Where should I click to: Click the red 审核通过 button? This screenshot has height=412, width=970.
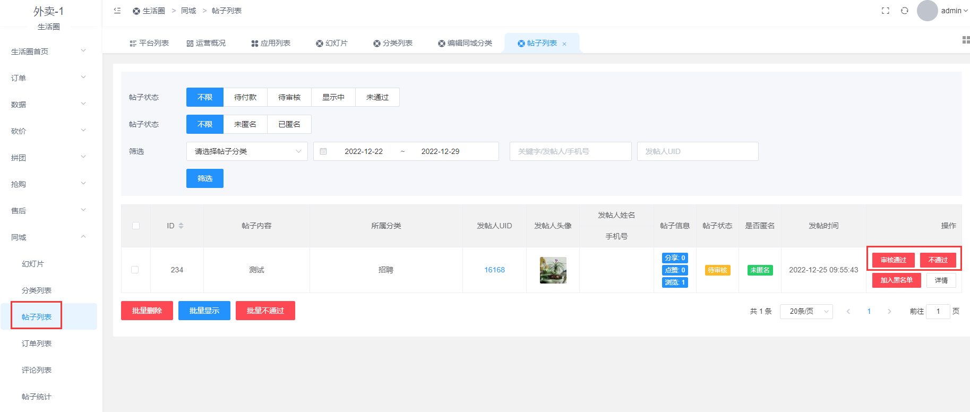point(893,260)
